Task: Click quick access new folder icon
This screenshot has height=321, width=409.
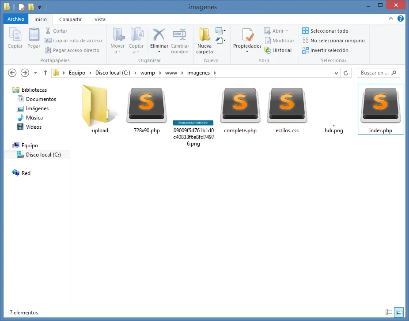Action: (x=31, y=7)
